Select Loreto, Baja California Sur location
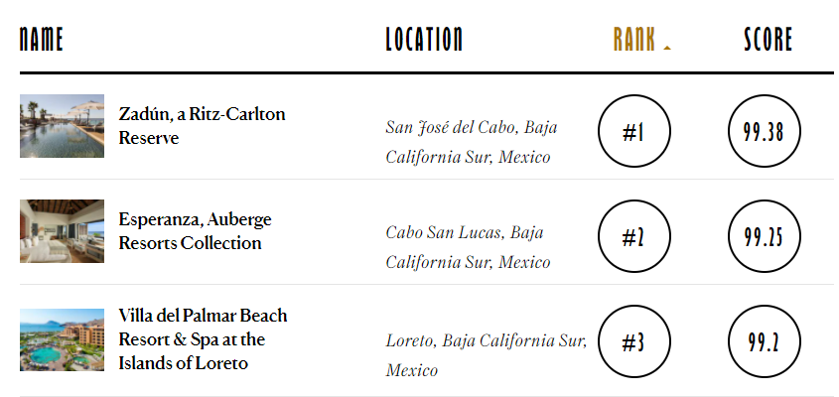The width and height of the screenshot is (839, 397). 486,355
